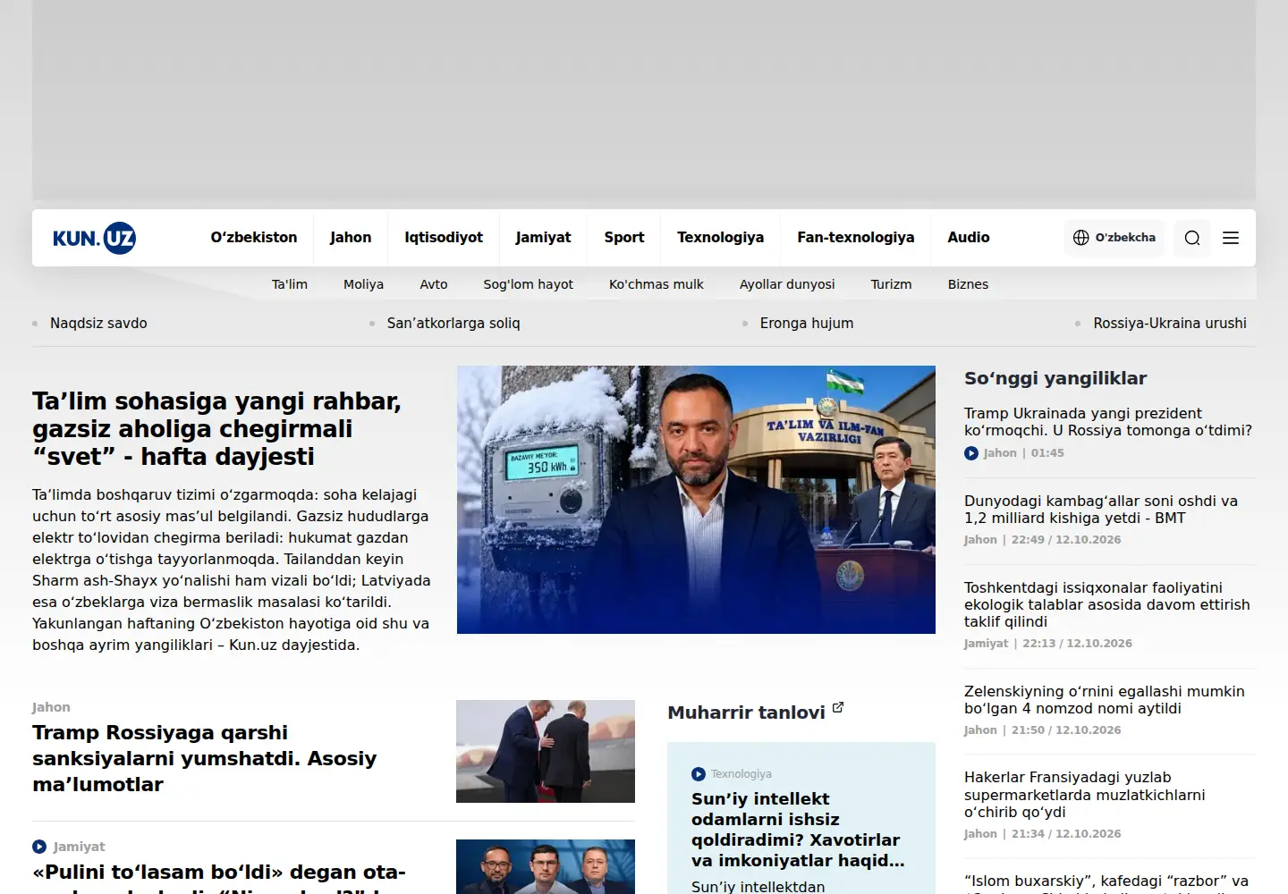Open Sun'iy intellekt odamlarni ishsiz article

pyautogui.click(x=796, y=830)
